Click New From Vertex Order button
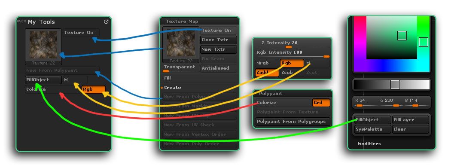The width and height of the screenshot is (451, 168). pyautogui.click(x=200, y=134)
